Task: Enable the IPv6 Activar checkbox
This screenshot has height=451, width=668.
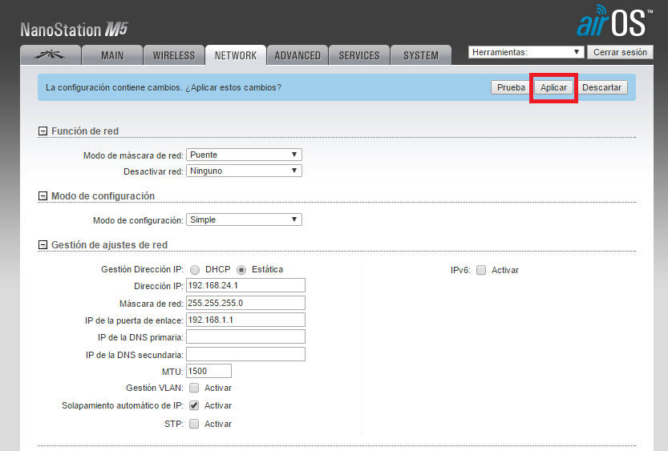Action: (x=481, y=270)
